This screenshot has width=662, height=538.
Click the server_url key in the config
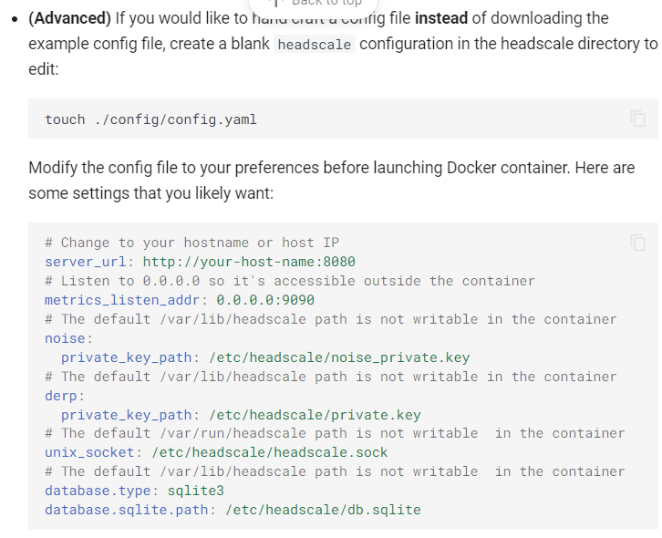pos(86,262)
